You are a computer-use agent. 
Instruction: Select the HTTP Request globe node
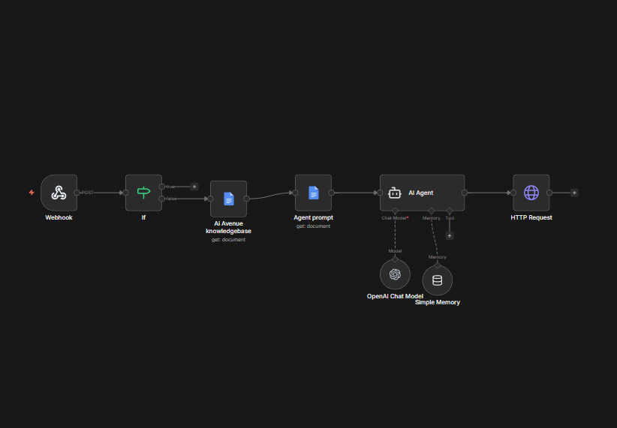pos(531,193)
